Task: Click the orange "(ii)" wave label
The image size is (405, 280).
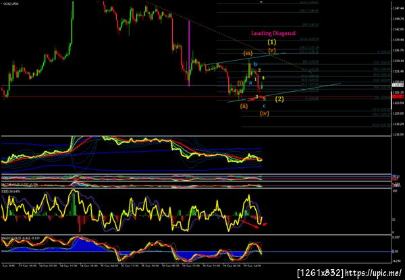Action: pos(244,105)
